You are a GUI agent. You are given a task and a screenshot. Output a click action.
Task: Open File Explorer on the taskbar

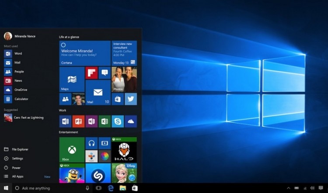[123, 188]
